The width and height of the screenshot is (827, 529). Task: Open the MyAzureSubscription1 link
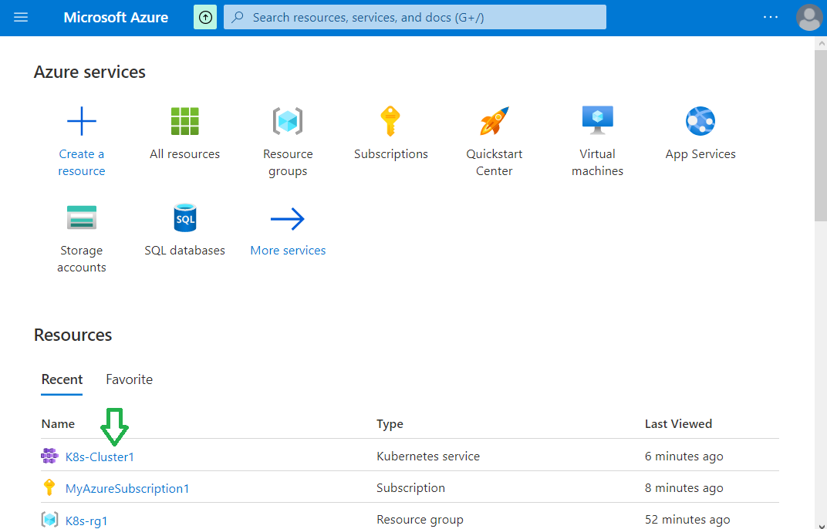tap(127, 488)
